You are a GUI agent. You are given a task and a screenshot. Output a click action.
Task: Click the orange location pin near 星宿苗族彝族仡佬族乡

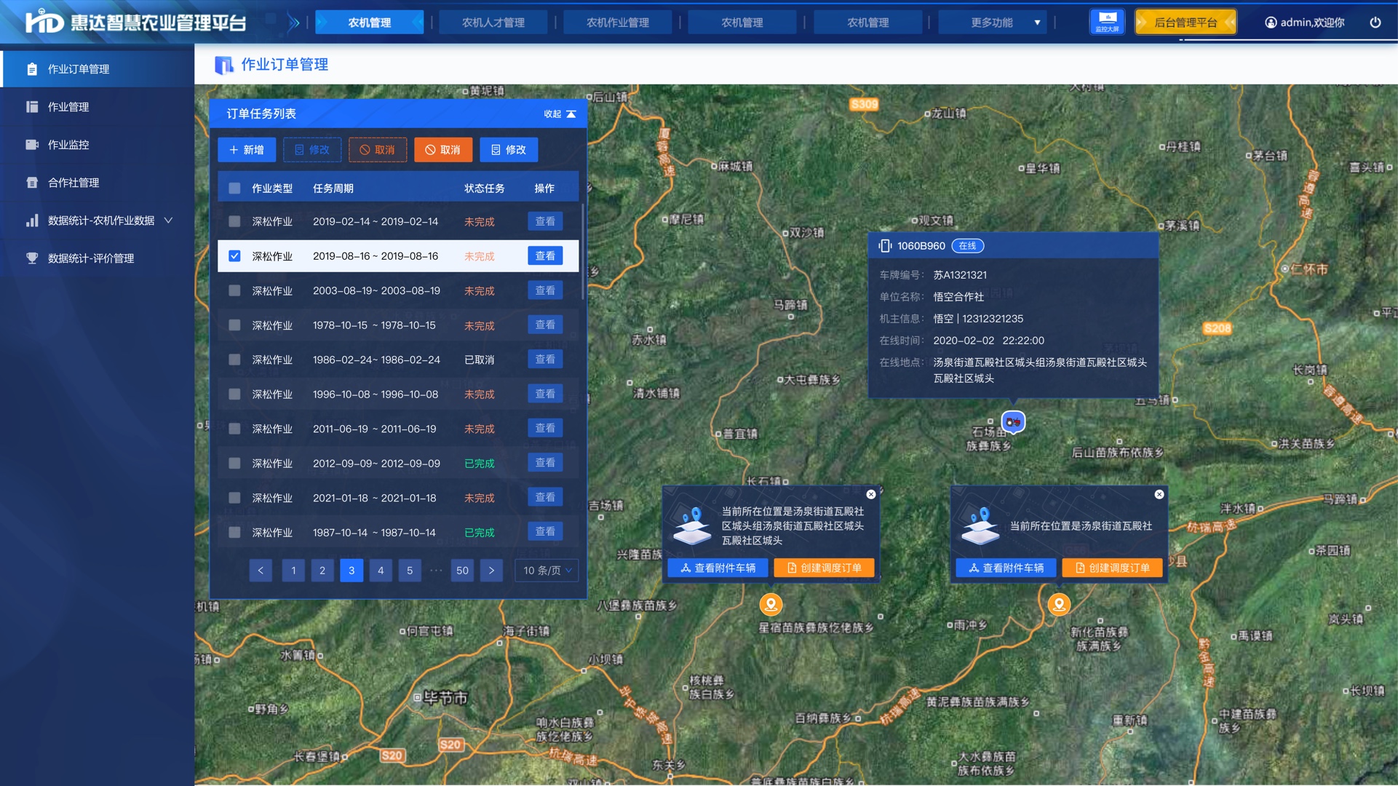(771, 604)
